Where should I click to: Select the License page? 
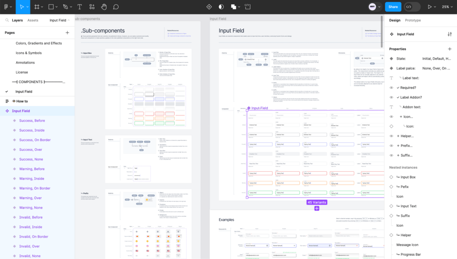pos(22,72)
